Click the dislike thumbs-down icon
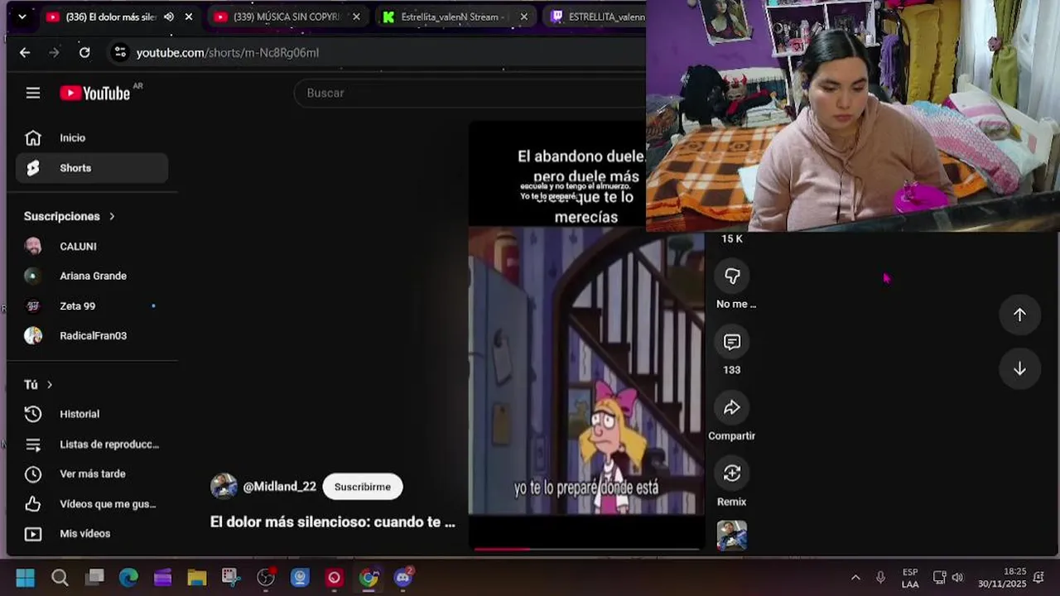Viewport: 1060px width, 596px height. point(732,276)
